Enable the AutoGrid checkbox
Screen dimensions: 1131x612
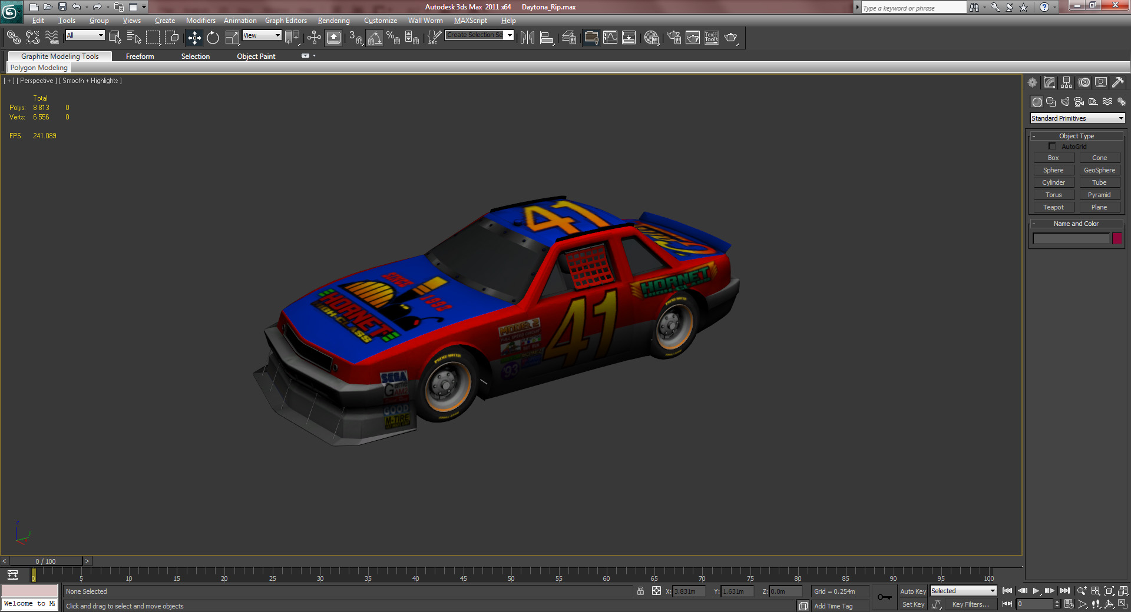point(1052,147)
